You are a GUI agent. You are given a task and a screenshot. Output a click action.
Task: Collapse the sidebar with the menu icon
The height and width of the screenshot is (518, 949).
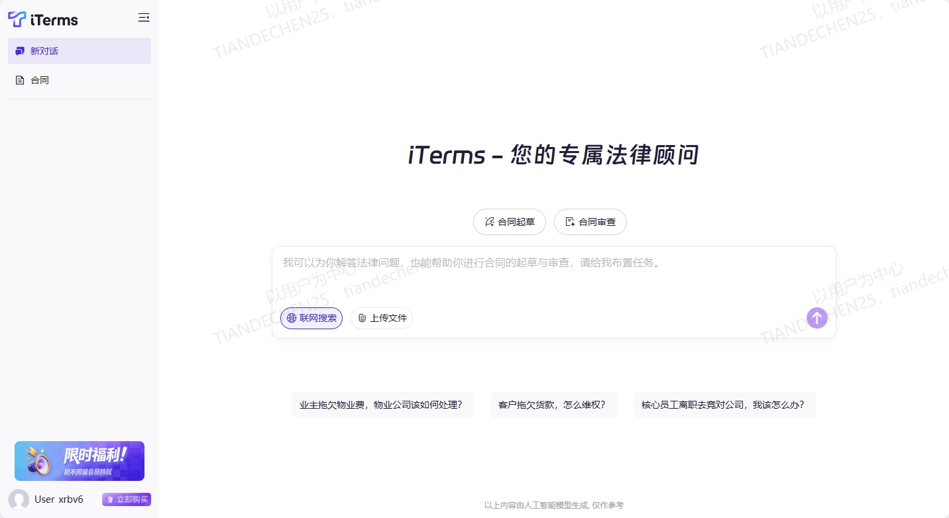[143, 18]
